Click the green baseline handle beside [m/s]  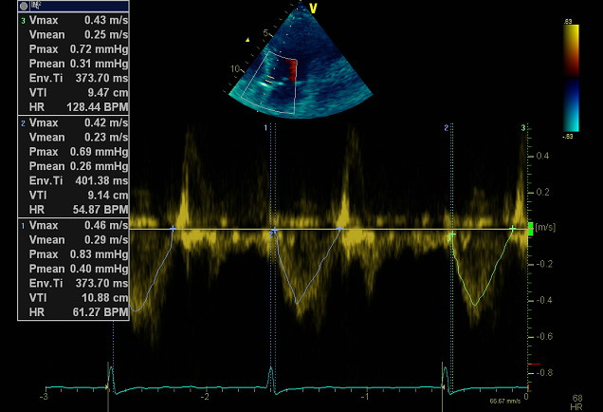tap(529, 228)
